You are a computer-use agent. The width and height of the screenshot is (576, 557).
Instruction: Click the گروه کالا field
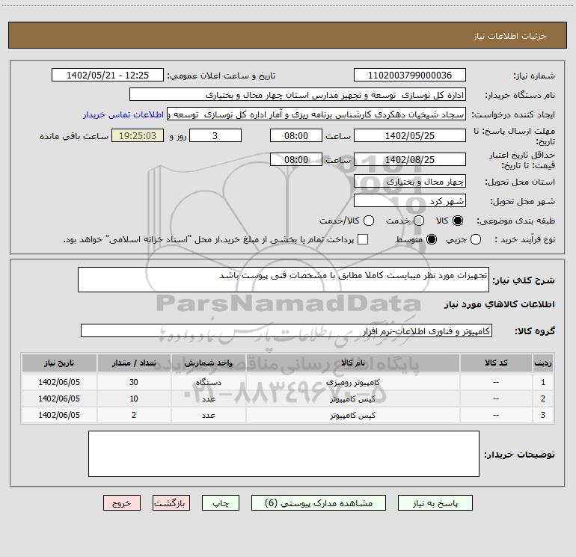tap(287, 330)
